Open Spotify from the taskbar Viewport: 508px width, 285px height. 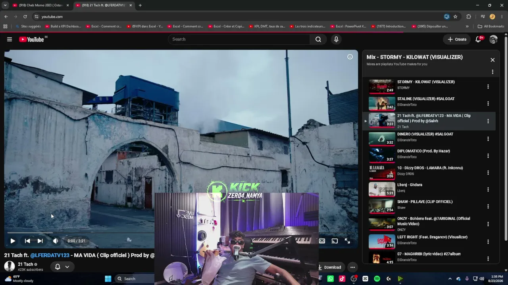point(377,279)
